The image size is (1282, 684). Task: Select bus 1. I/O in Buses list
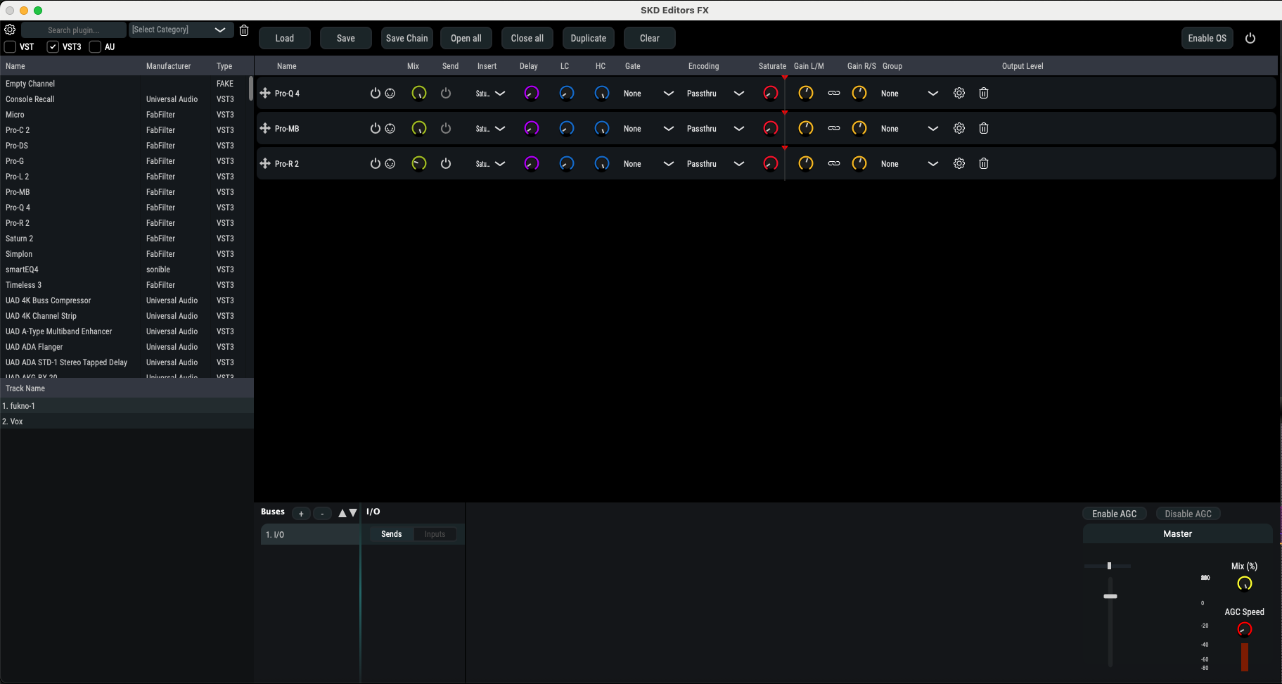tap(310, 534)
